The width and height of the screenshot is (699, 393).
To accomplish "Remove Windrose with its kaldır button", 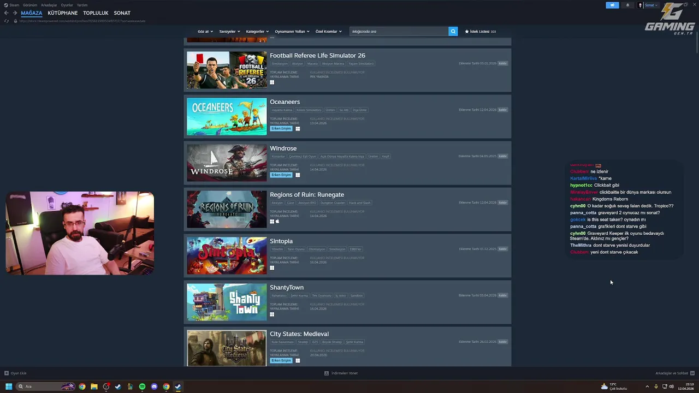I will click(502, 156).
